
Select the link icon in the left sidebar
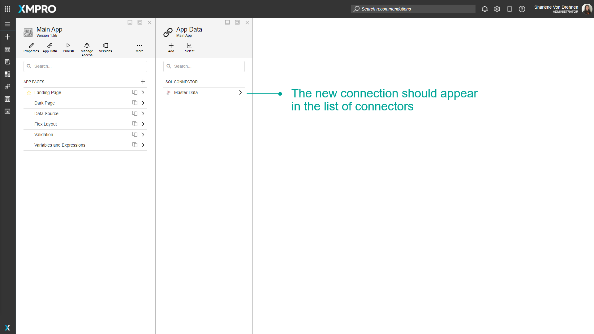pyautogui.click(x=7, y=87)
